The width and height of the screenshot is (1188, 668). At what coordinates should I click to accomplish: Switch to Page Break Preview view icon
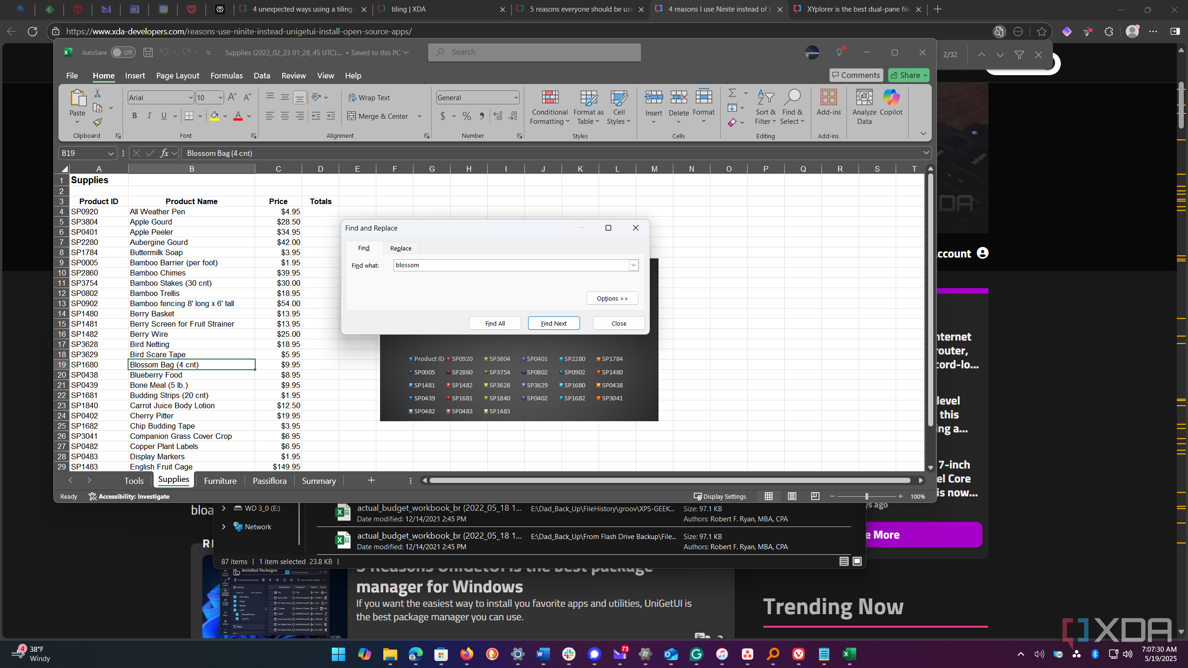point(815,496)
